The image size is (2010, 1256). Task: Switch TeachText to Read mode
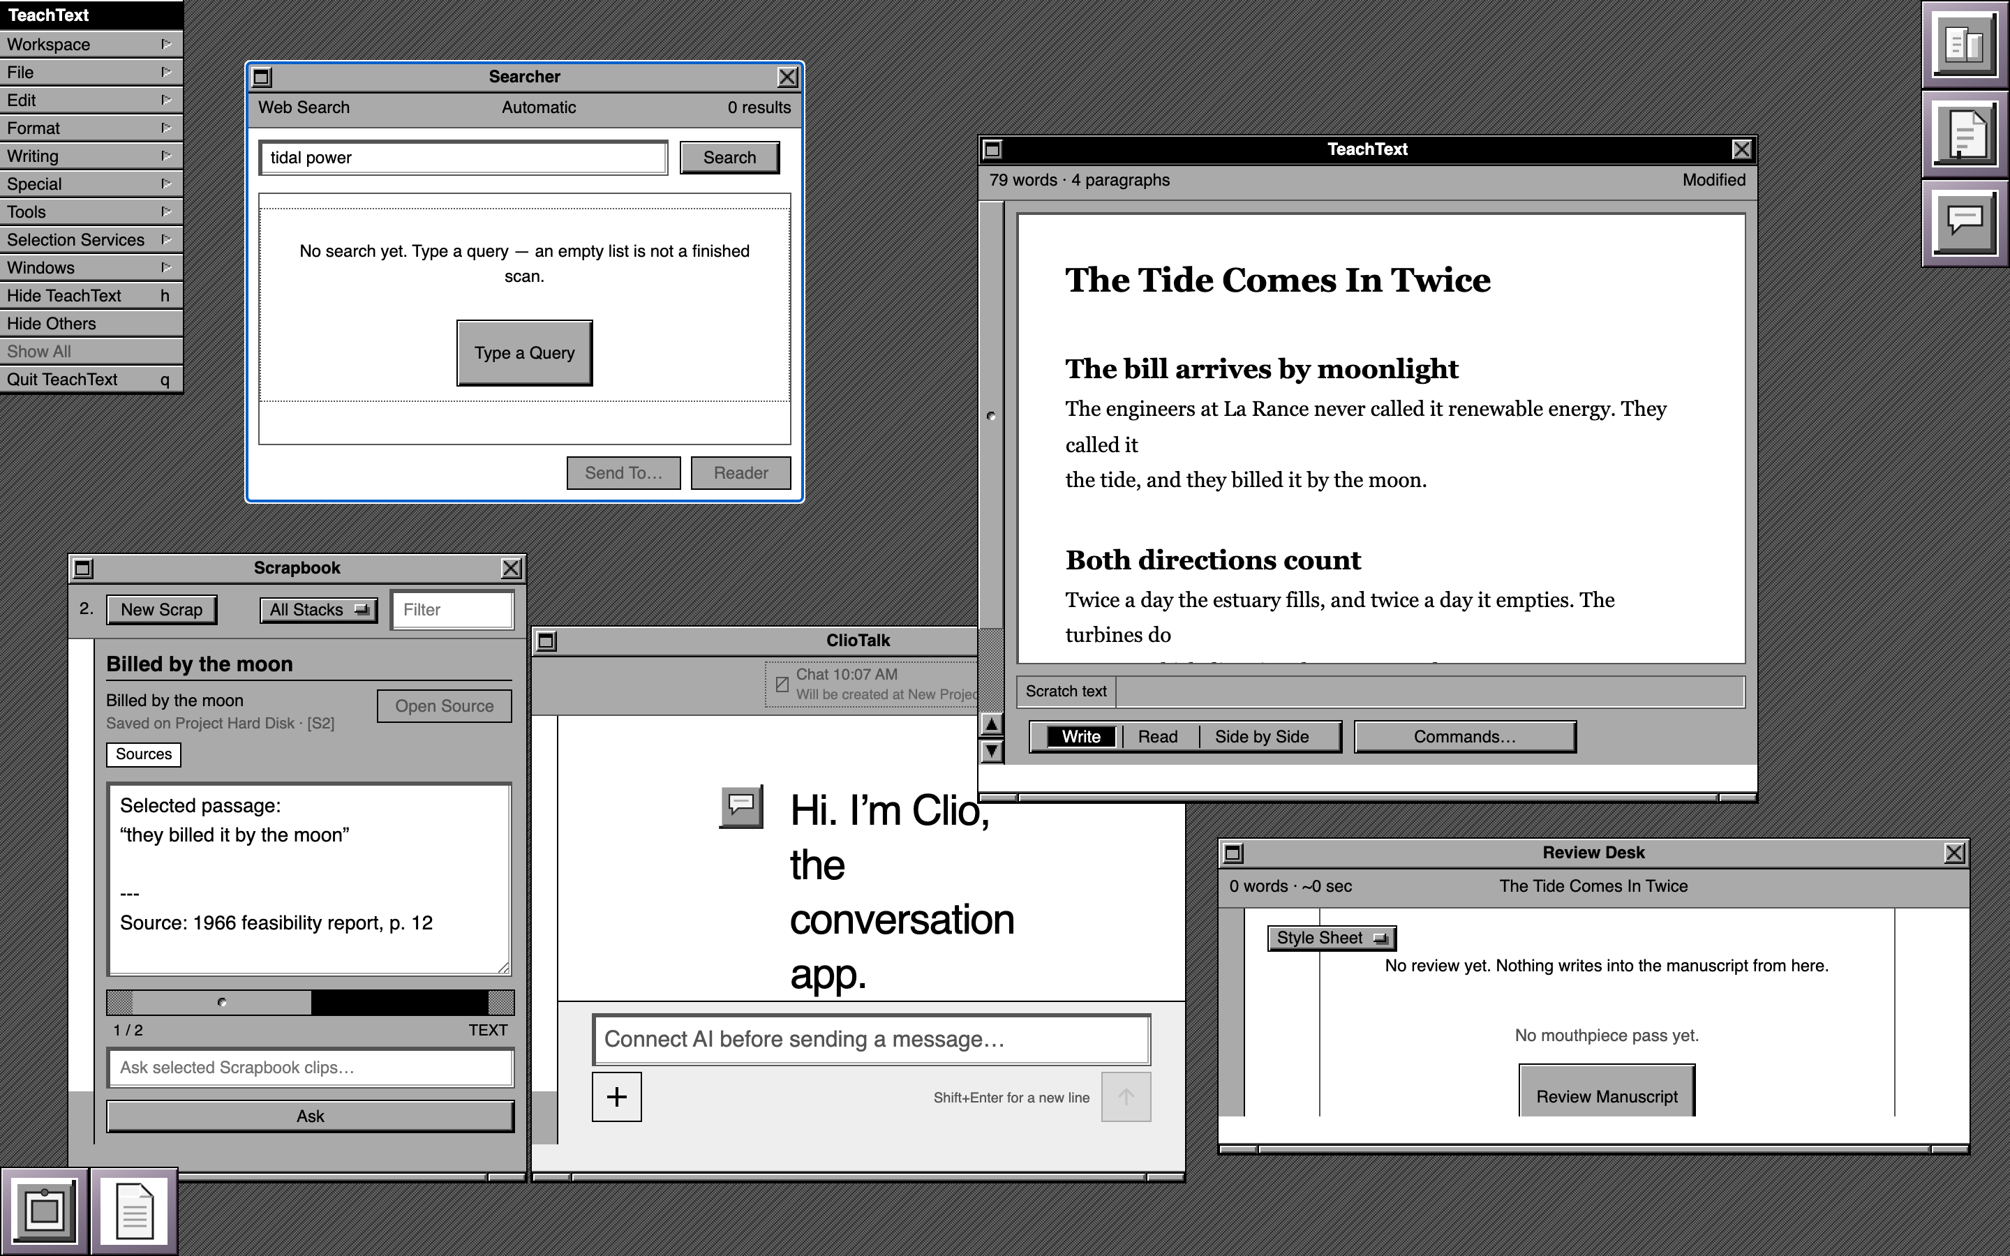pos(1158,737)
